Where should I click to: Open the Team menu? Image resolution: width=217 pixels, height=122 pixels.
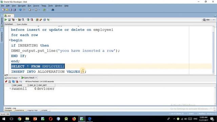pyautogui.click(x=44, y=6)
